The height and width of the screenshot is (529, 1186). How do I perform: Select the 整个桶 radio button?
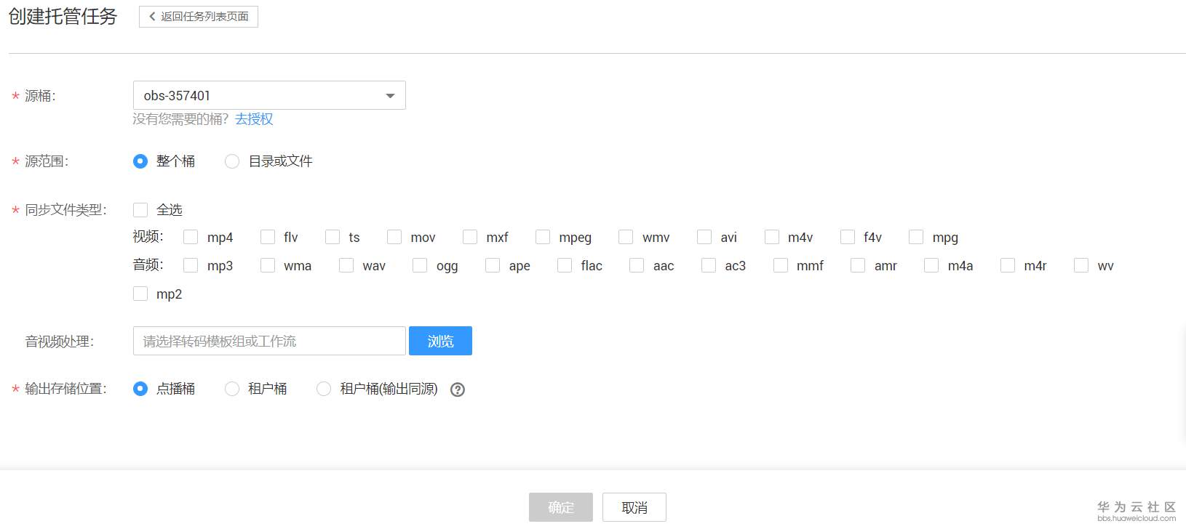tap(140, 161)
